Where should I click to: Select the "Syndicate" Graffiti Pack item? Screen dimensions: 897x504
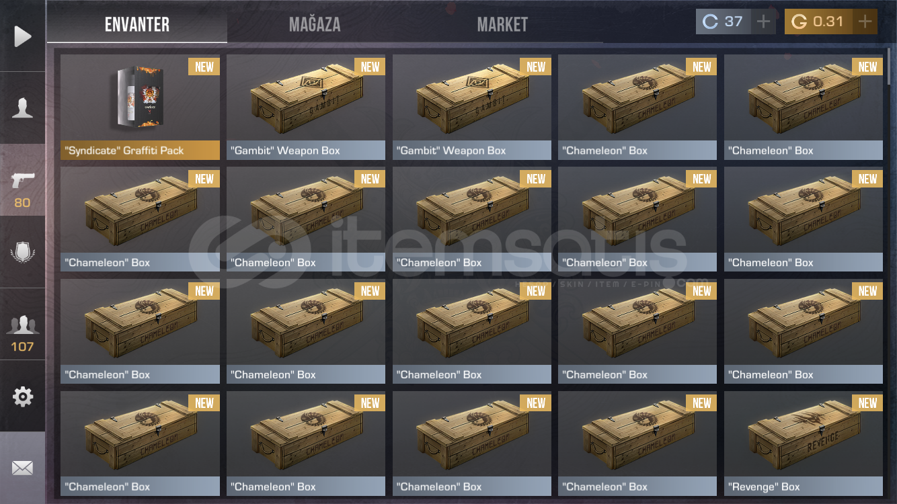click(x=140, y=107)
